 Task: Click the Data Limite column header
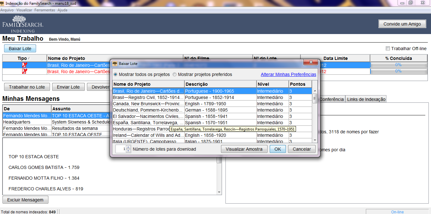tap(336, 58)
